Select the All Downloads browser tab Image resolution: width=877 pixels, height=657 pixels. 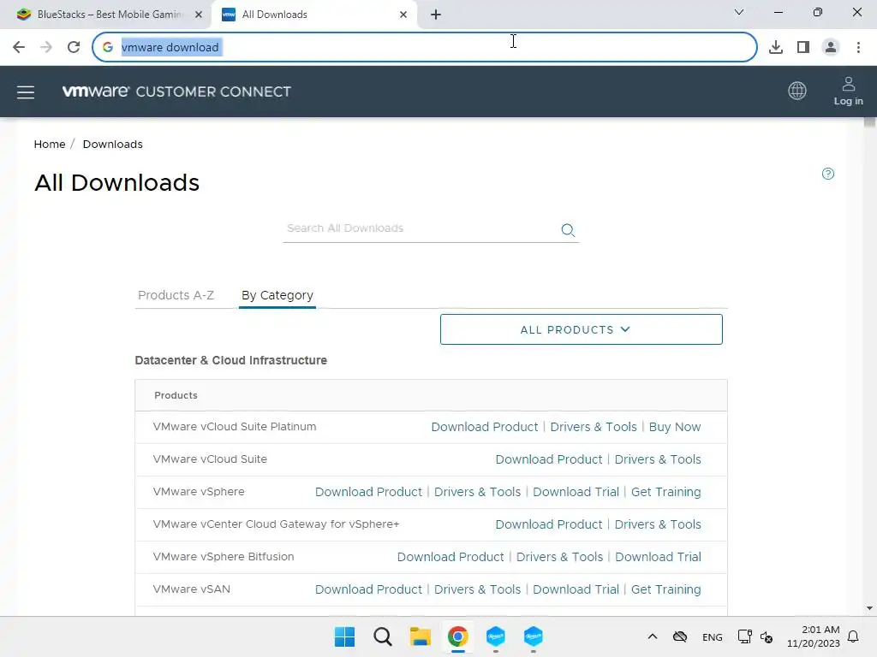pyautogui.click(x=313, y=15)
